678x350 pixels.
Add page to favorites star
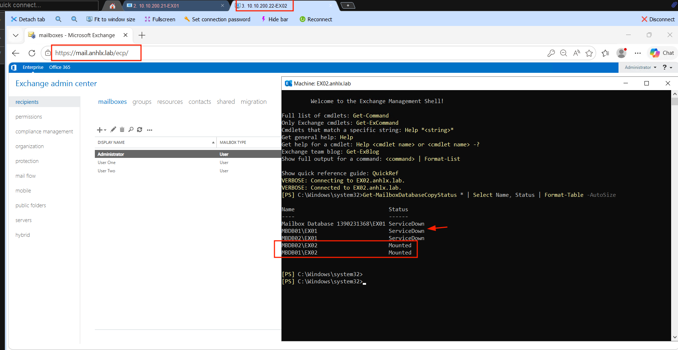pos(589,53)
